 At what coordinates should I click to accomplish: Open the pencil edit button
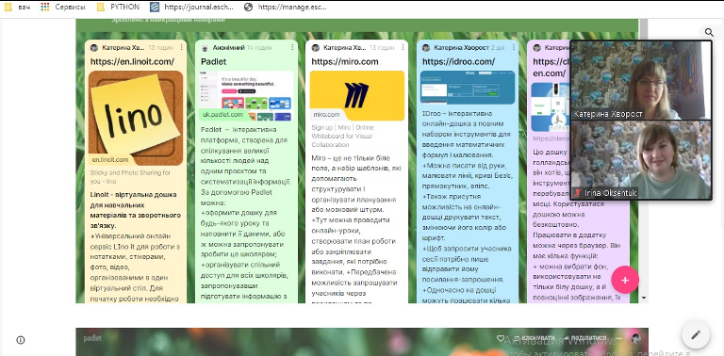(696, 334)
